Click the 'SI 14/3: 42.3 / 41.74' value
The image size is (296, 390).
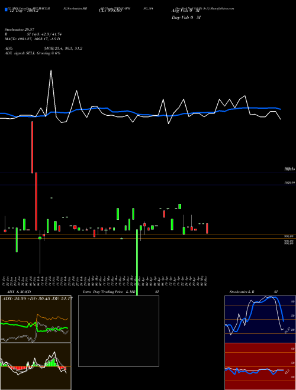[44, 34]
